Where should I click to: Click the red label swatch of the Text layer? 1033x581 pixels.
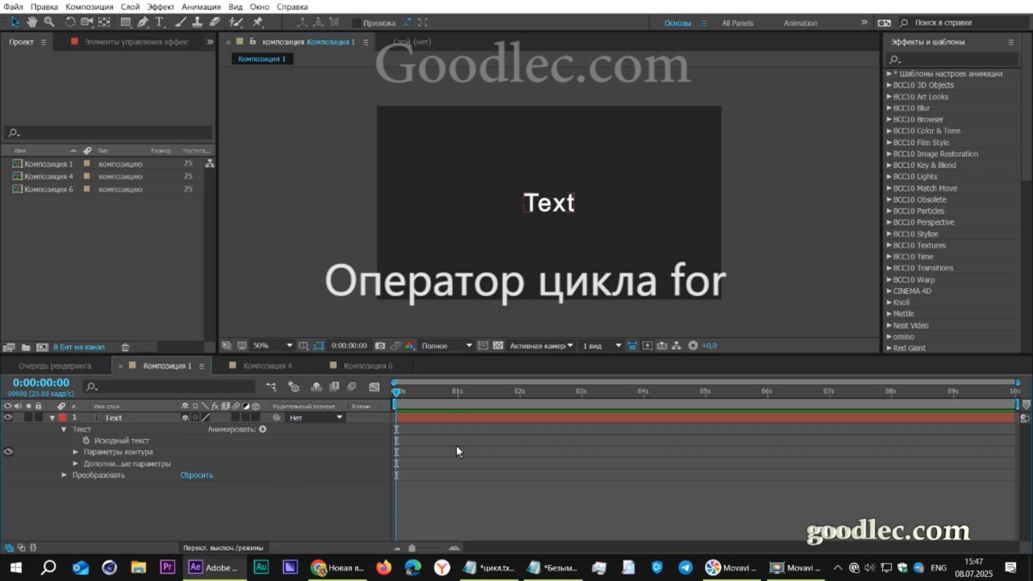tap(63, 418)
